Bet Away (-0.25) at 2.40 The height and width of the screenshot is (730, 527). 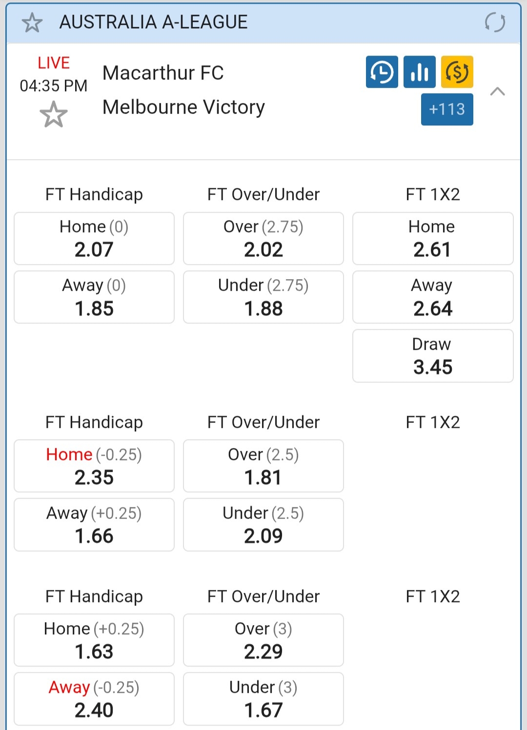[94, 699]
